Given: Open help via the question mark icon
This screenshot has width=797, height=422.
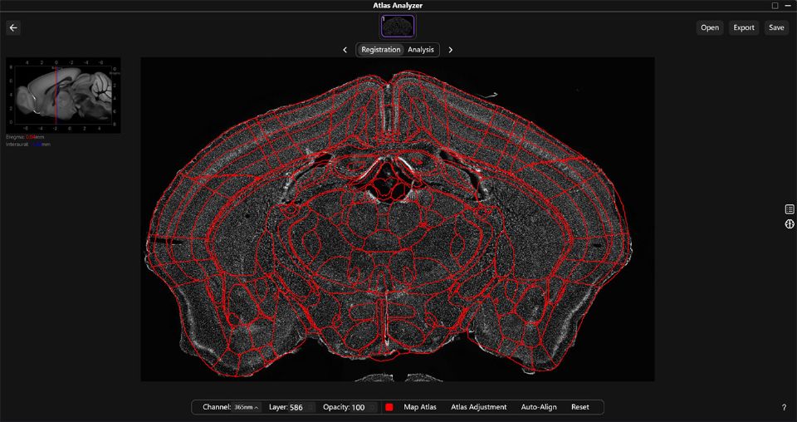Looking at the screenshot, I should [784, 408].
